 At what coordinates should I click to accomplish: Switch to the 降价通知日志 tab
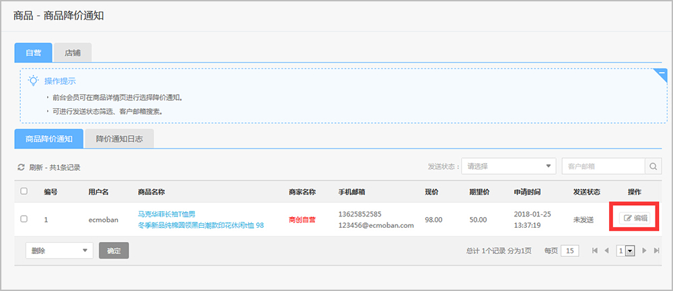coord(119,139)
